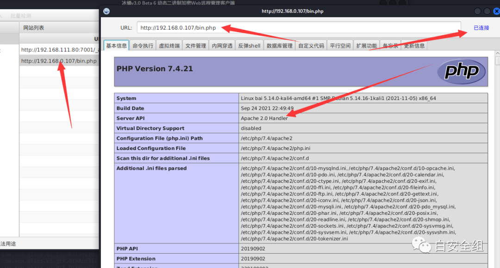
Task: Click the Configuration File (php.ini) Path label
Action: coord(159,138)
